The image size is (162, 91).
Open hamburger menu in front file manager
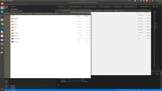85,14
